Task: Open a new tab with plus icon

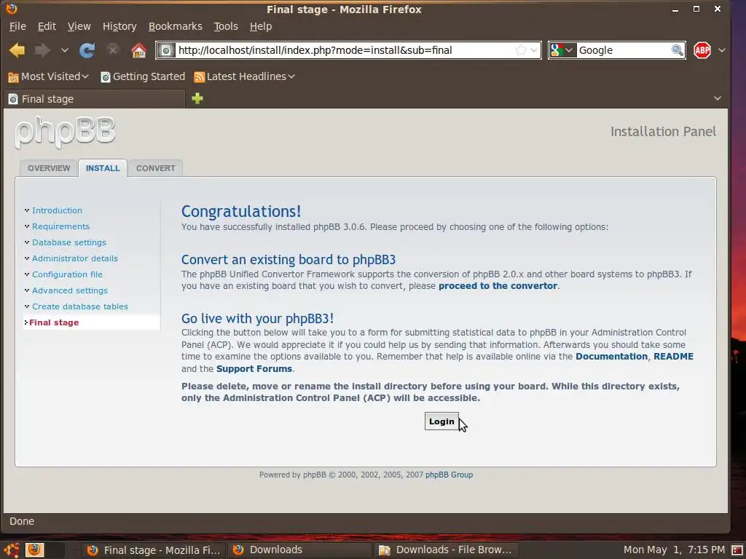Action: tap(197, 98)
